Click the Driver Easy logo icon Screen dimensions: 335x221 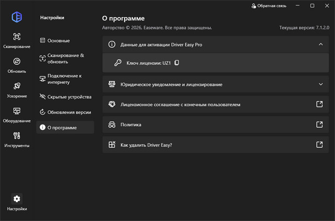point(17,17)
